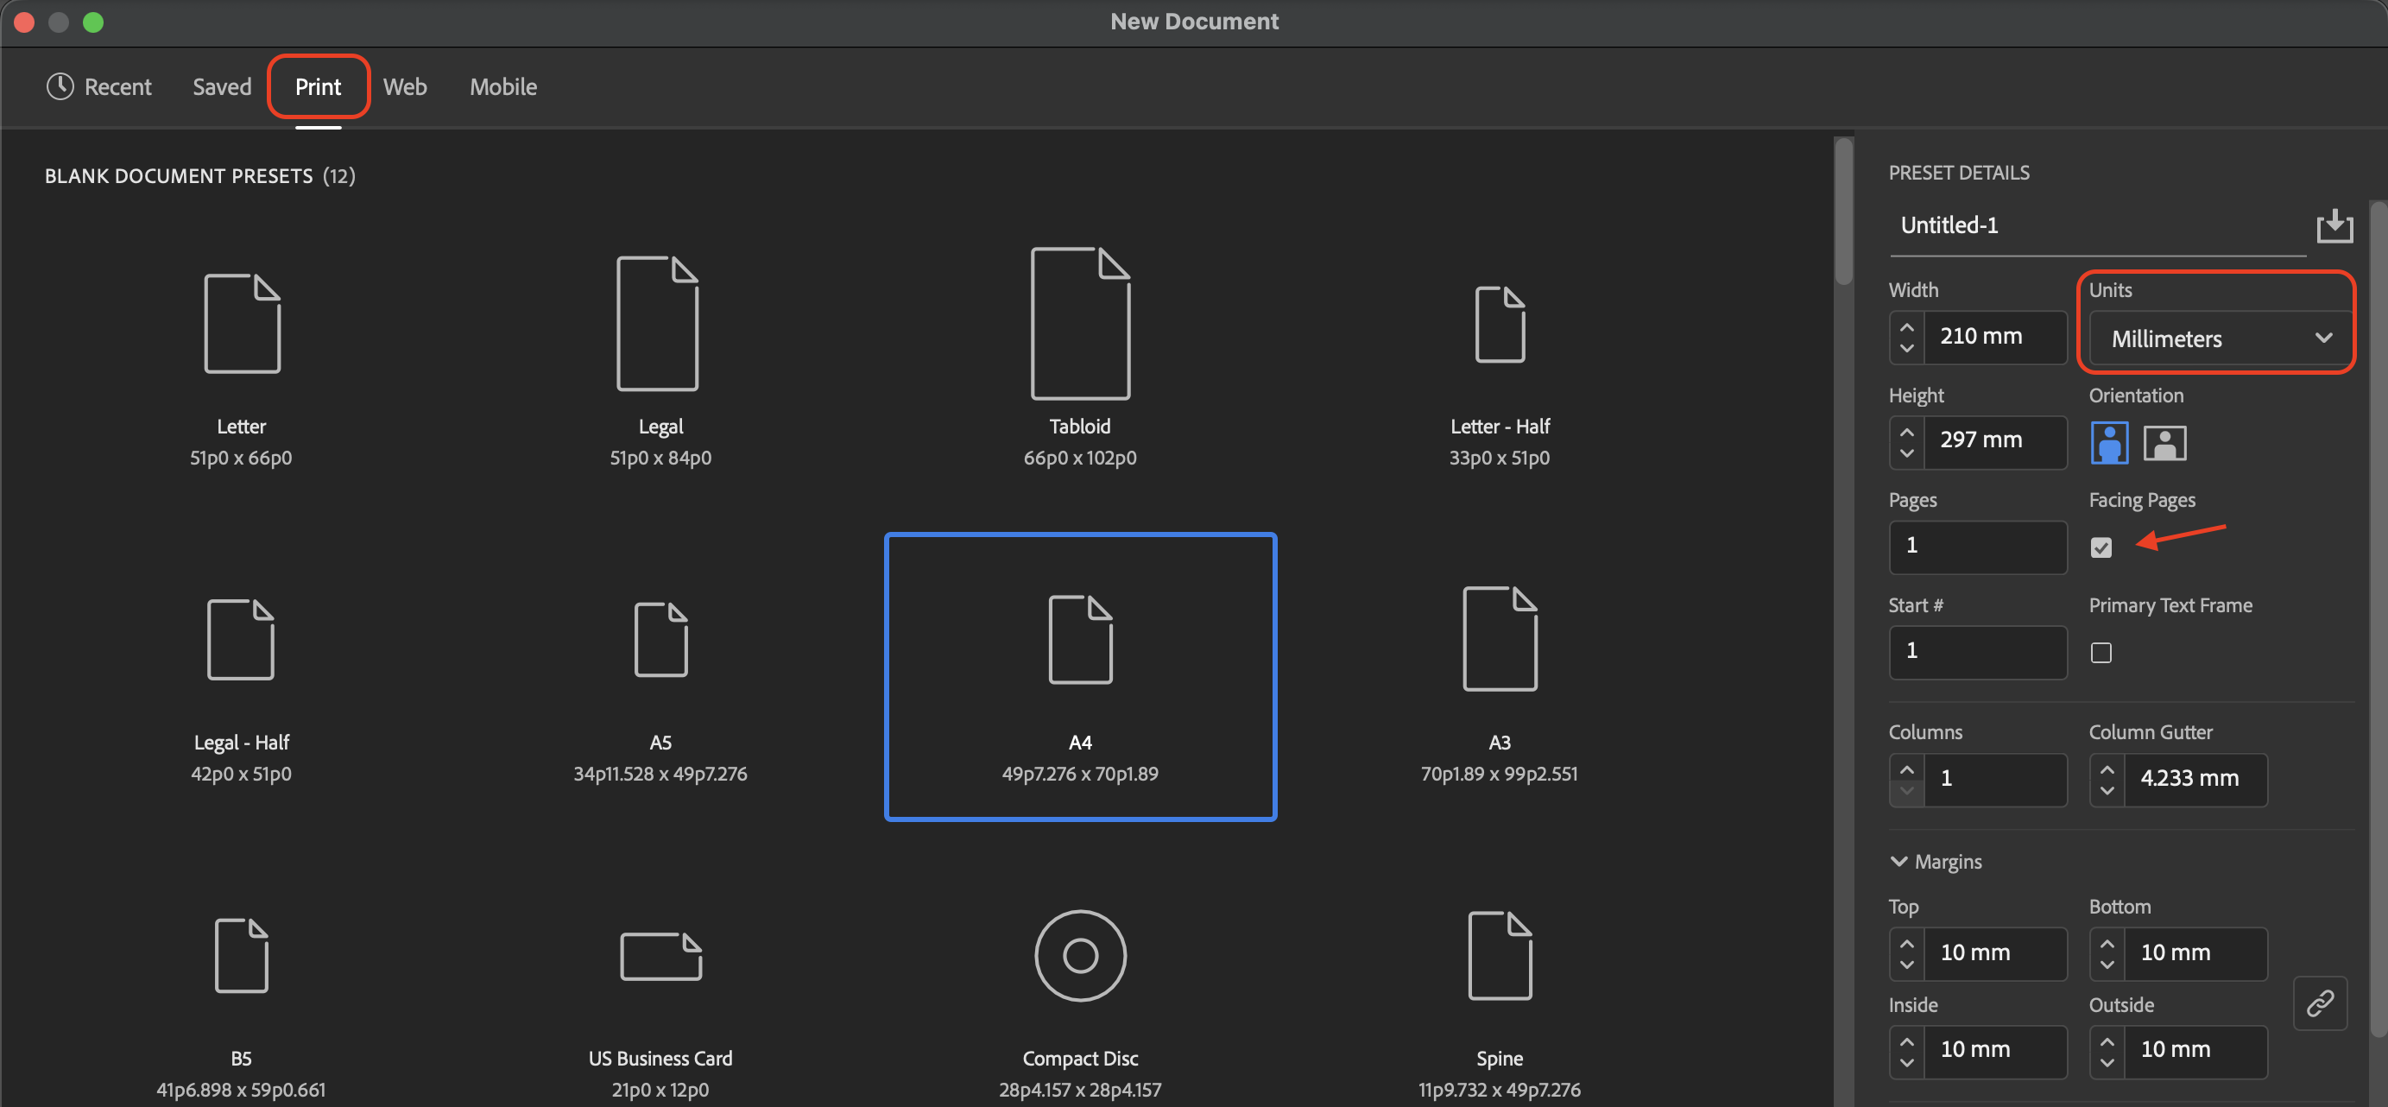Switch to the Web tab
Screen dimensions: 2388x1107
point(405,86)
